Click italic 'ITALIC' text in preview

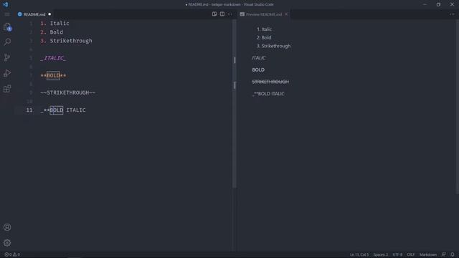coord(259,58)
